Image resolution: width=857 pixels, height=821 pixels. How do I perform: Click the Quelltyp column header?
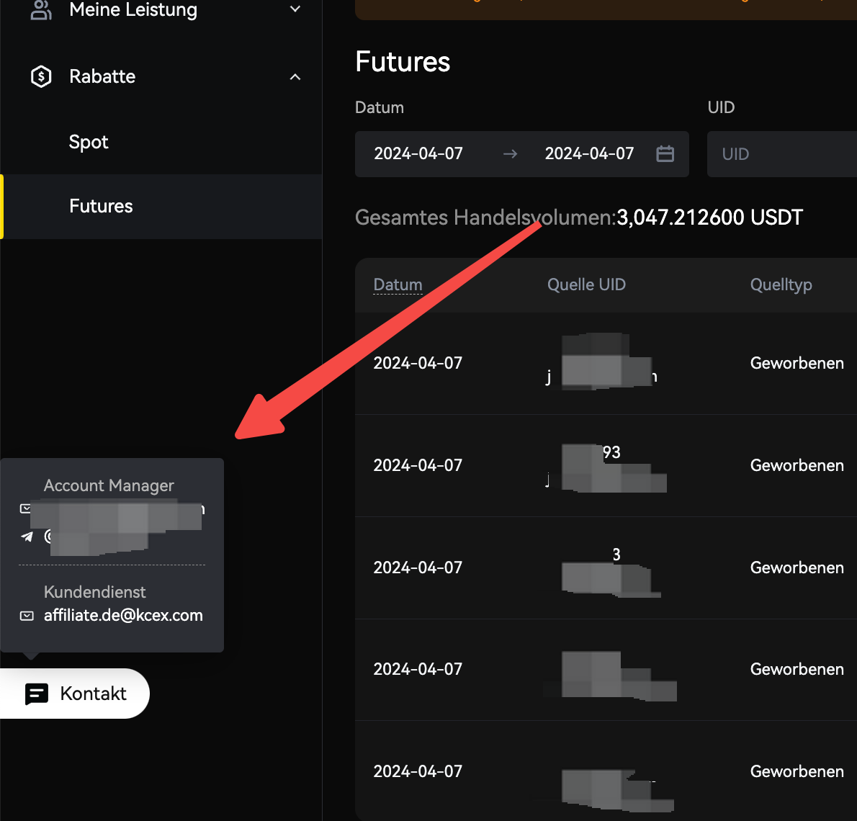[x=781, y=284]
